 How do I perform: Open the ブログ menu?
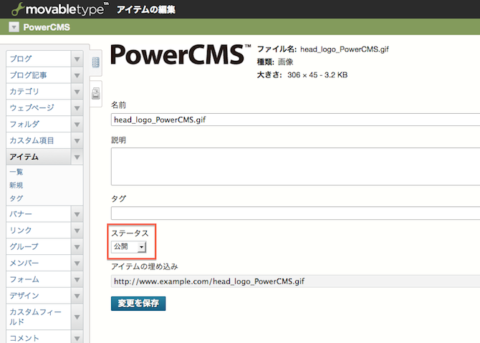(x=39, y=59)
